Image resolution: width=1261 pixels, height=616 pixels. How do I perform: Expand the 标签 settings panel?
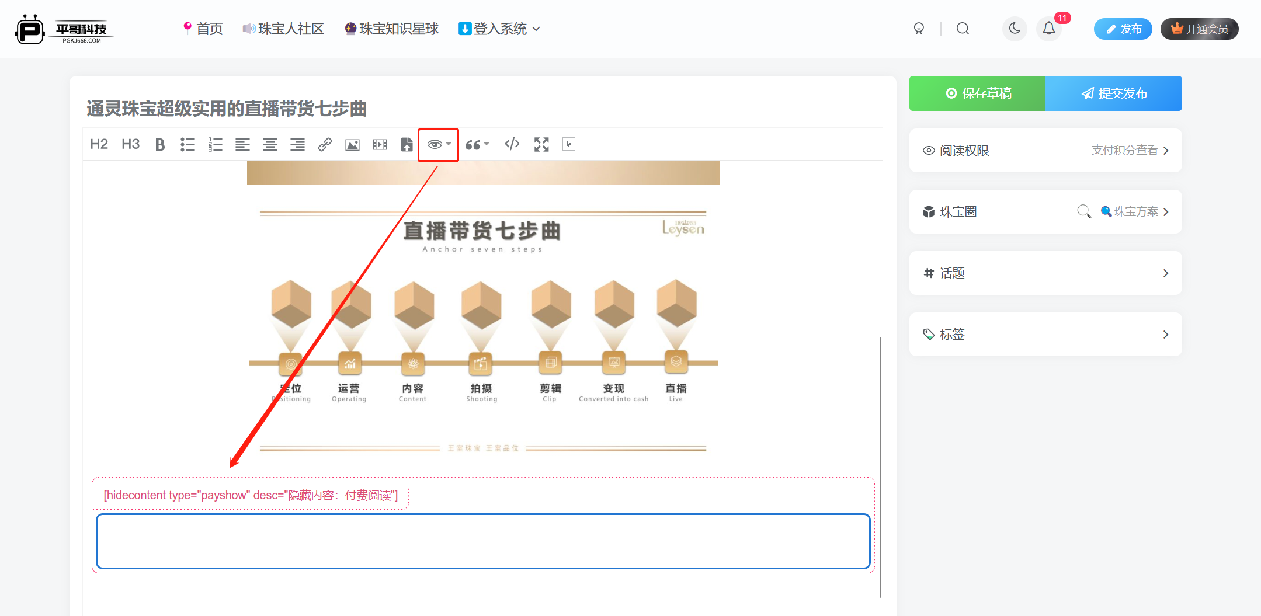coord(1045,334)
